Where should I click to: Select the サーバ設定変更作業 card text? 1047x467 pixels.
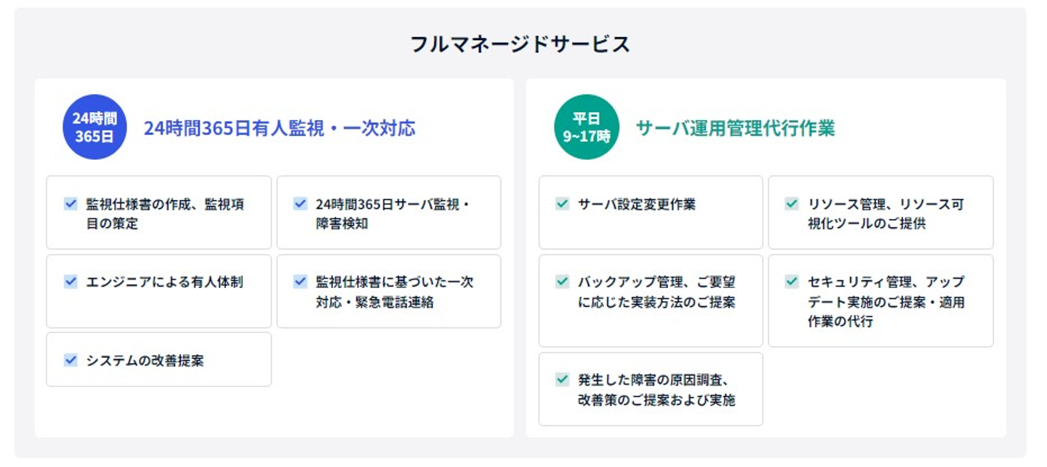click(x=636, y=204)
